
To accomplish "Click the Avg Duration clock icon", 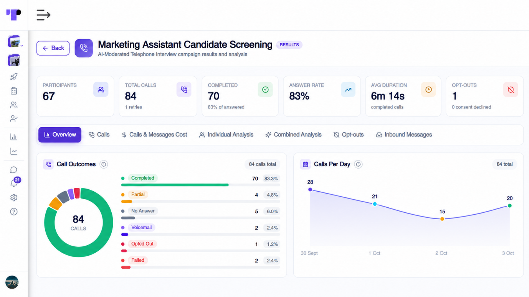I will pos(428,90).
